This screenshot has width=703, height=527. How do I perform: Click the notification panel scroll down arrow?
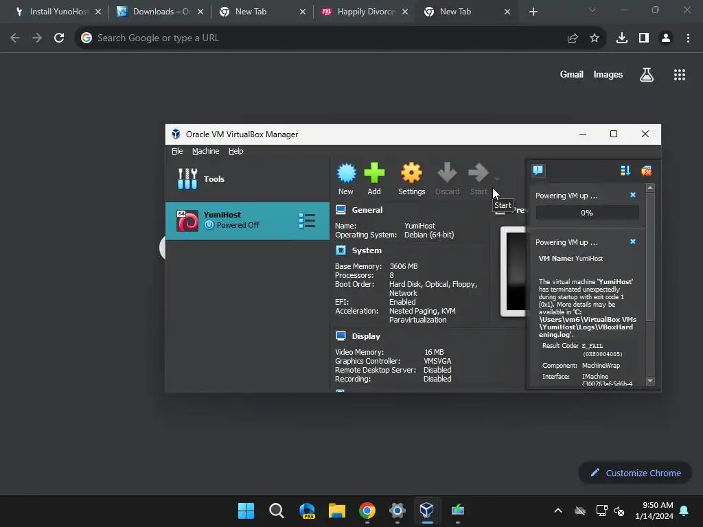tap(650, 381)
